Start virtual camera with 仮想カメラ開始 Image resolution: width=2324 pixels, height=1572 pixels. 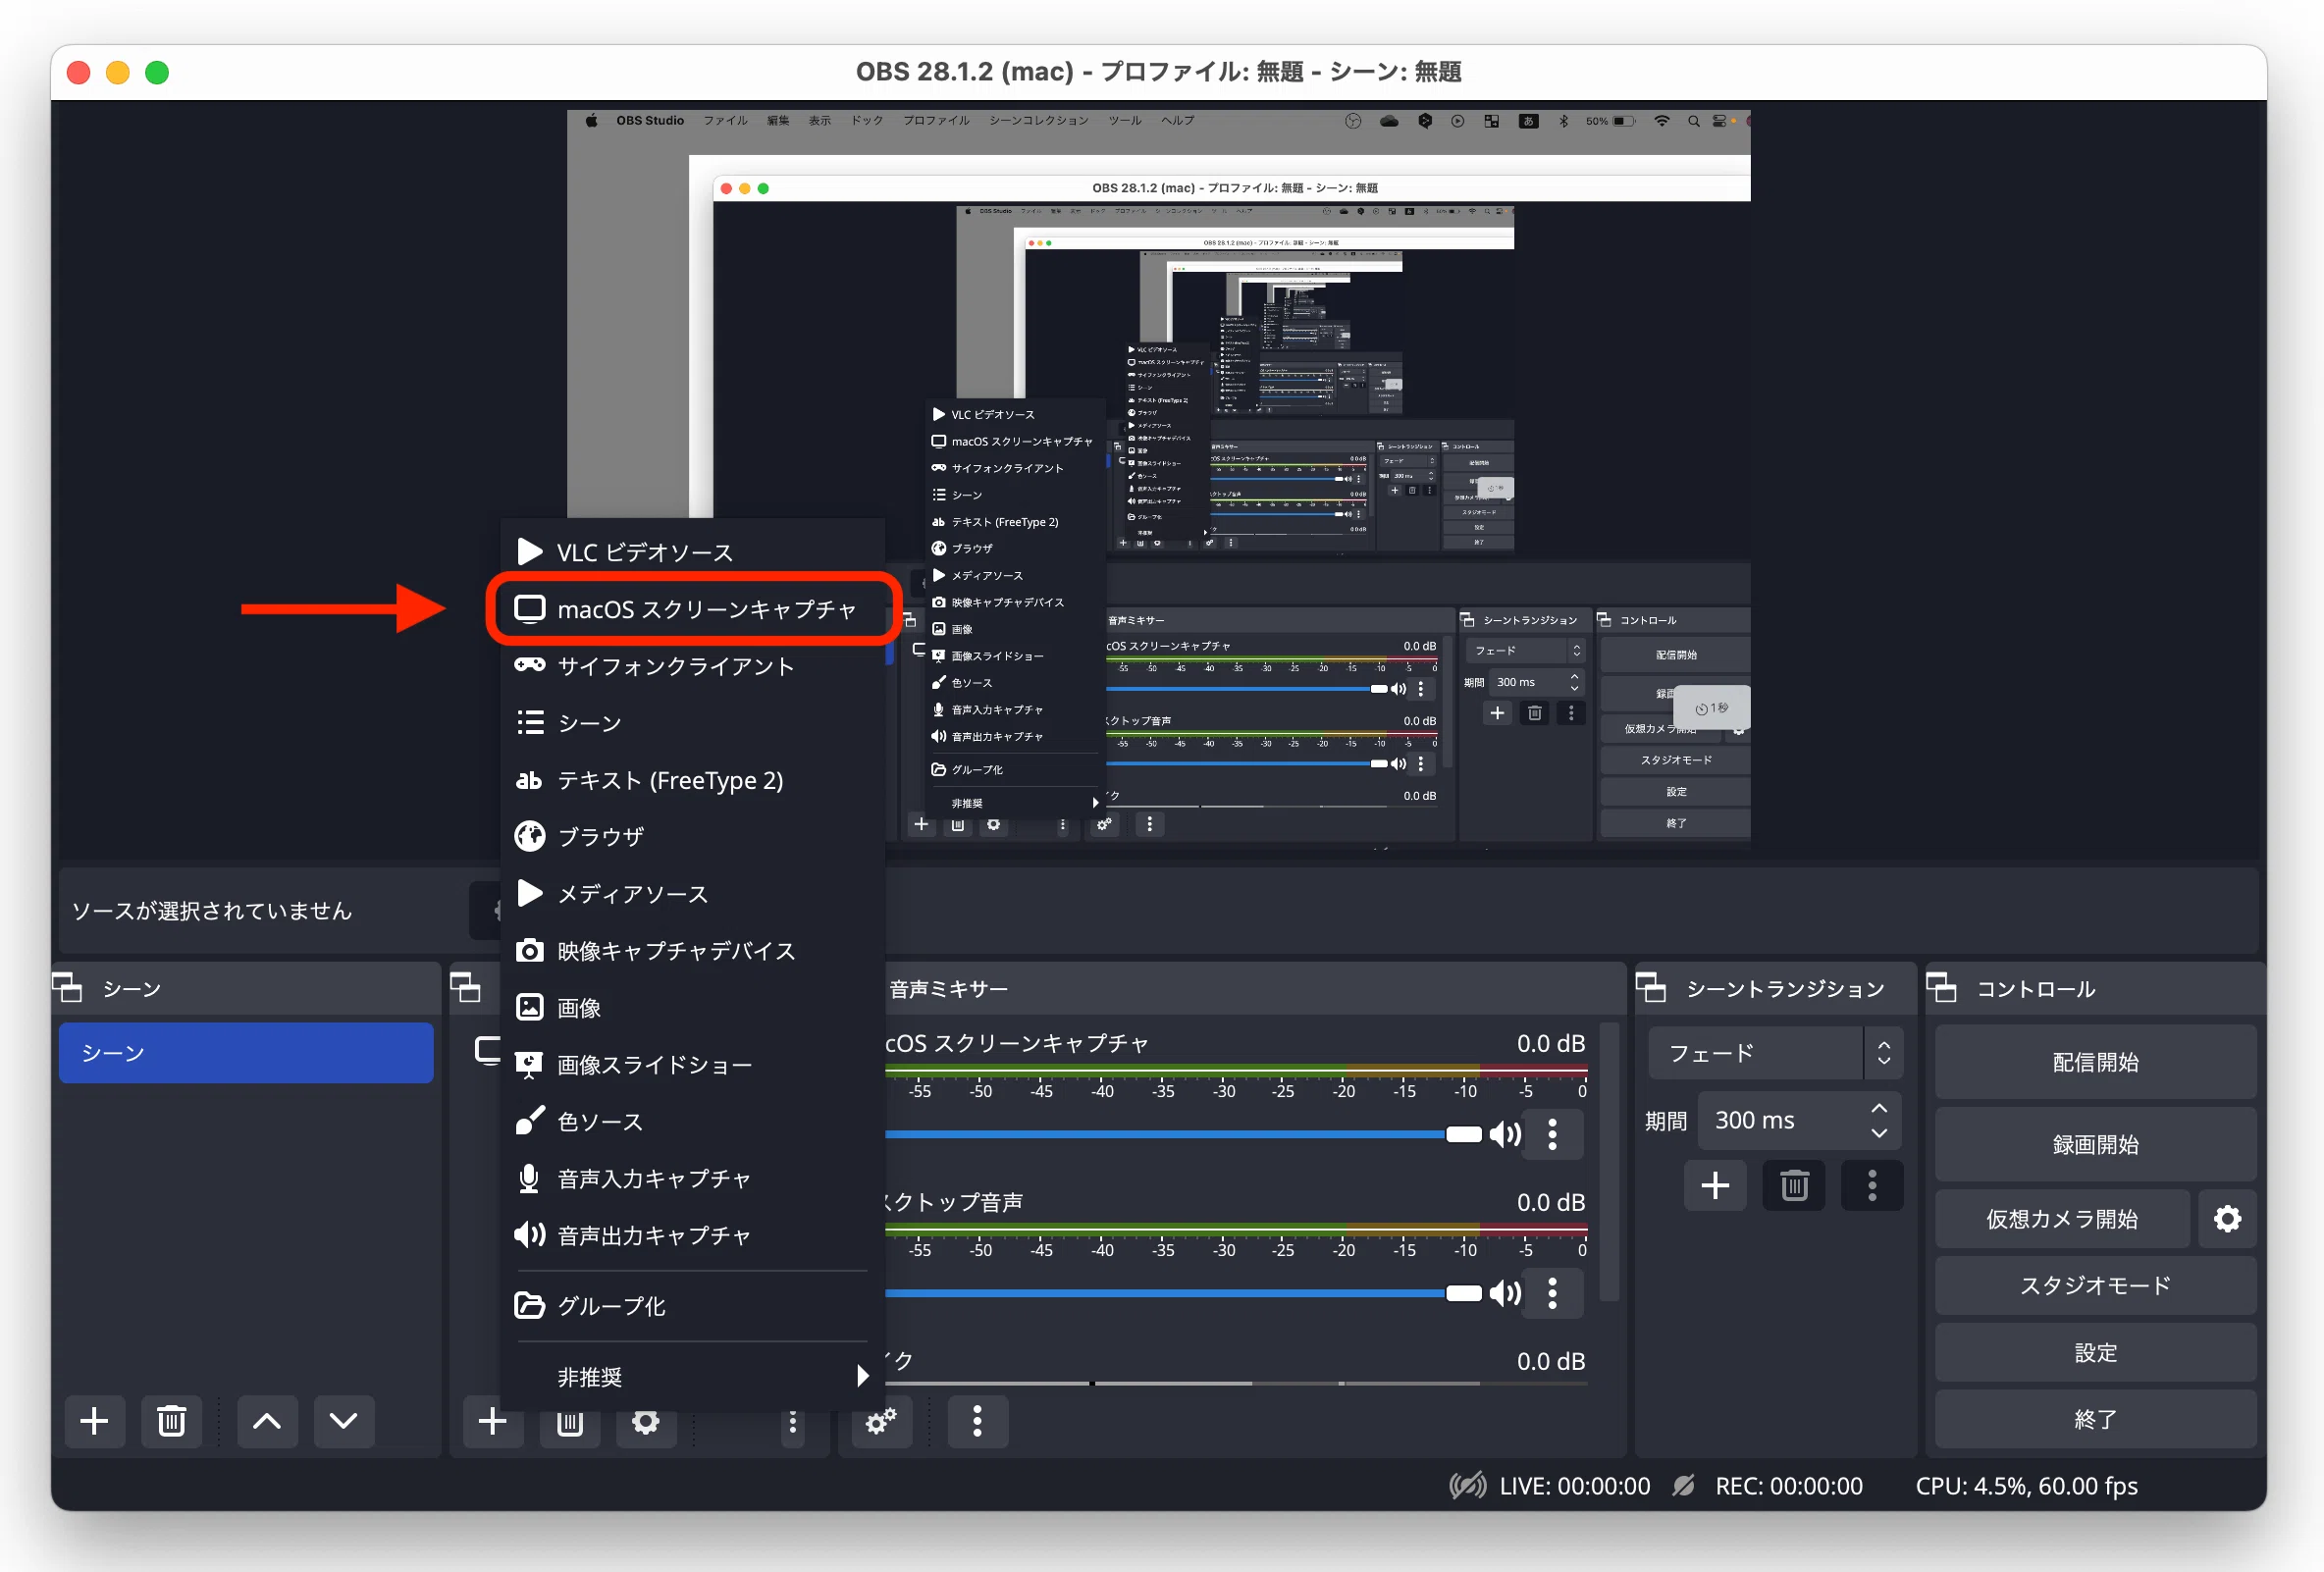(2062, 1219)
